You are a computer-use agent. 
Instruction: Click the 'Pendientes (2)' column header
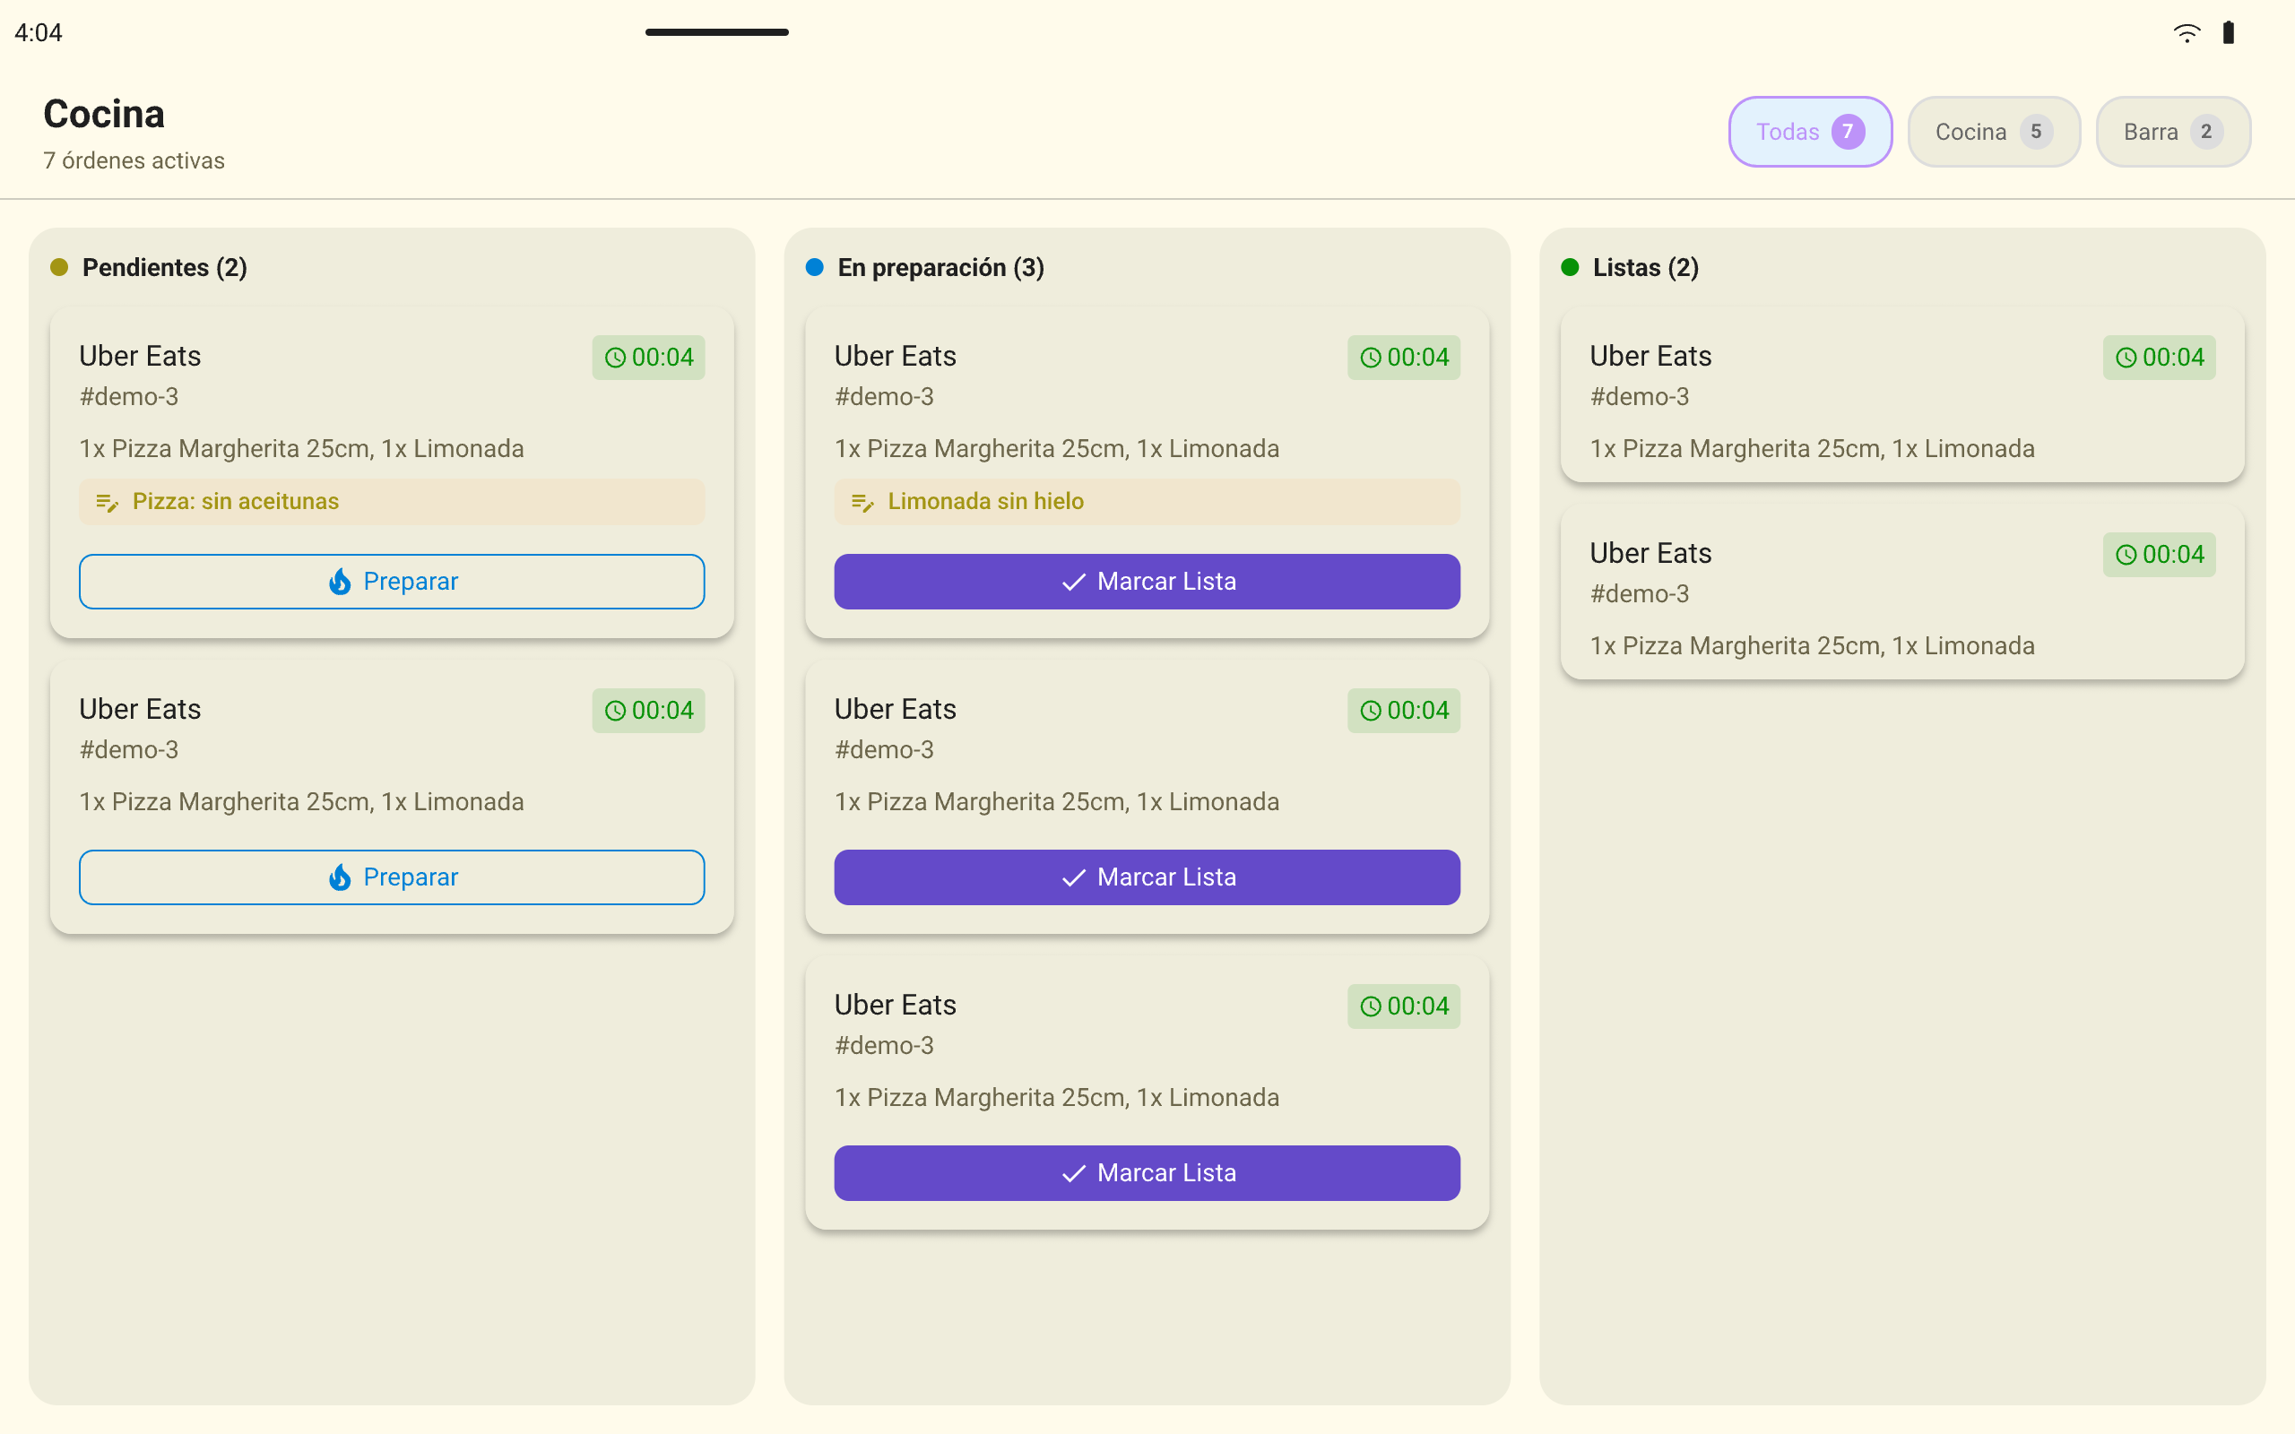[165, 267]
